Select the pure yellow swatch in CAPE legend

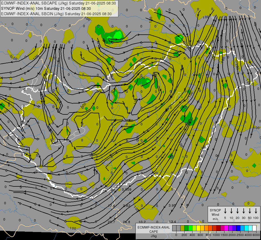[198, 228]
